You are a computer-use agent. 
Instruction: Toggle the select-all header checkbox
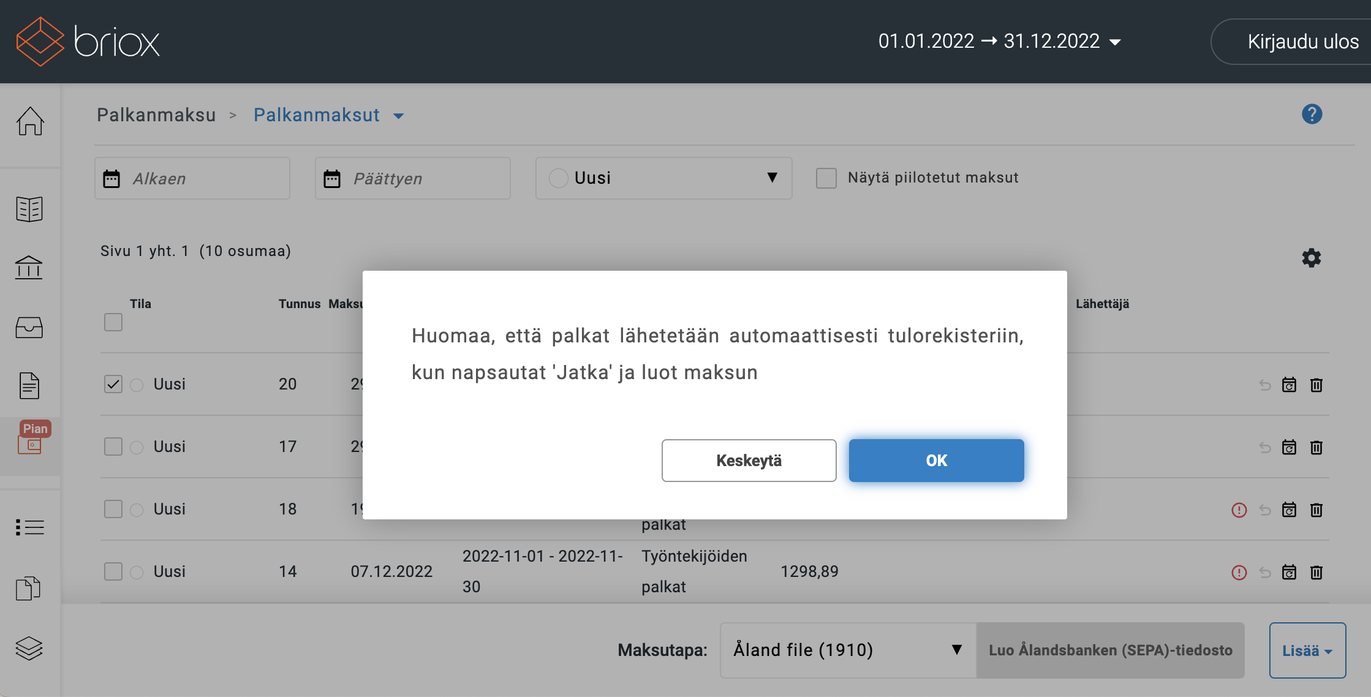tap(113, 322)
